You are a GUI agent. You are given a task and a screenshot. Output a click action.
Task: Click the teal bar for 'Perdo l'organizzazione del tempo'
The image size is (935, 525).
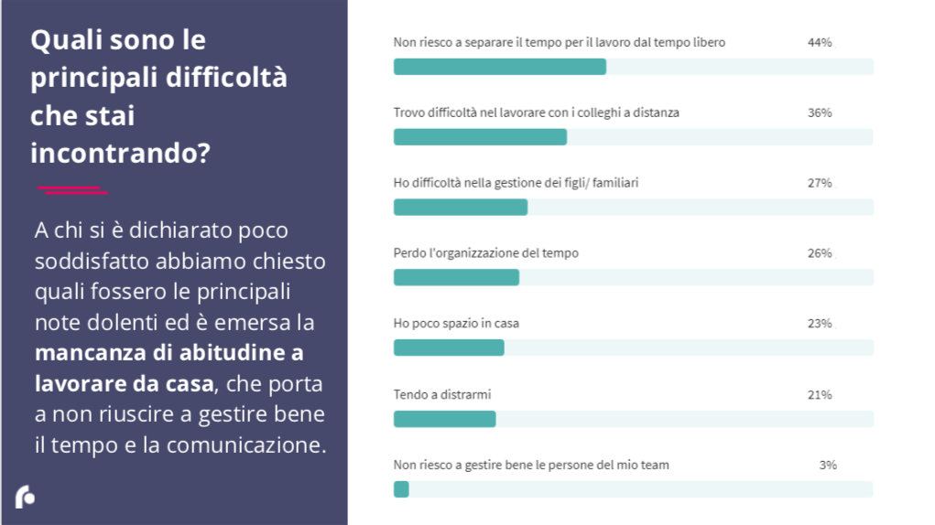tap(456, 277)
